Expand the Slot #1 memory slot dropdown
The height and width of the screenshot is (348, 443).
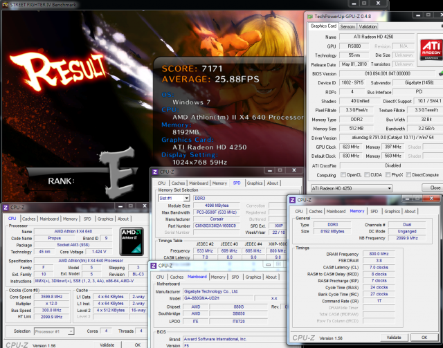click(x=174, y=199)
